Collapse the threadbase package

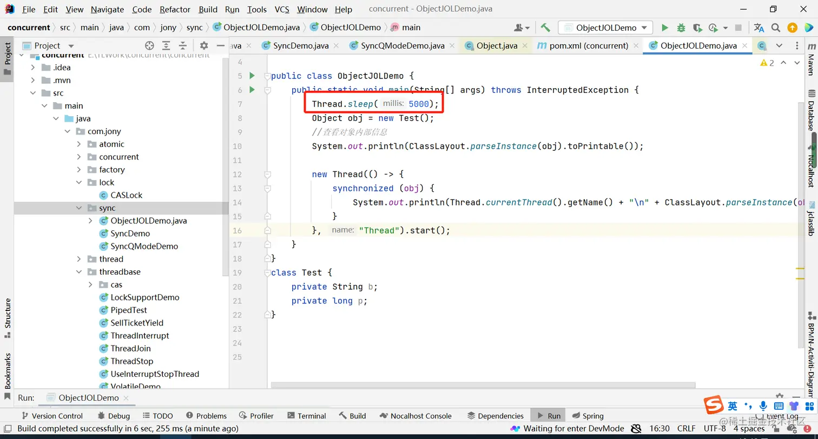(x=79, y=272)
